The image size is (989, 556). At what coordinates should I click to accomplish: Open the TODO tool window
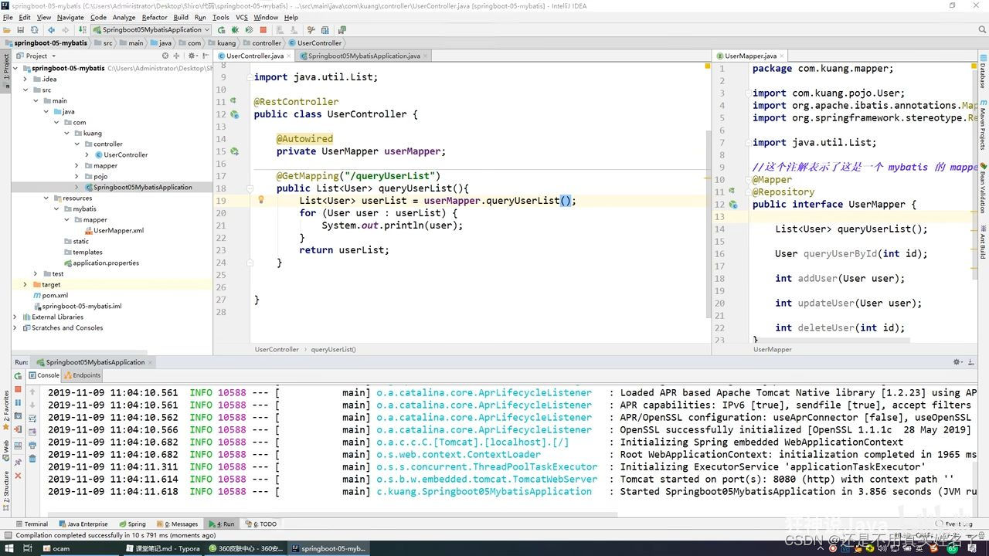point(261,524)
